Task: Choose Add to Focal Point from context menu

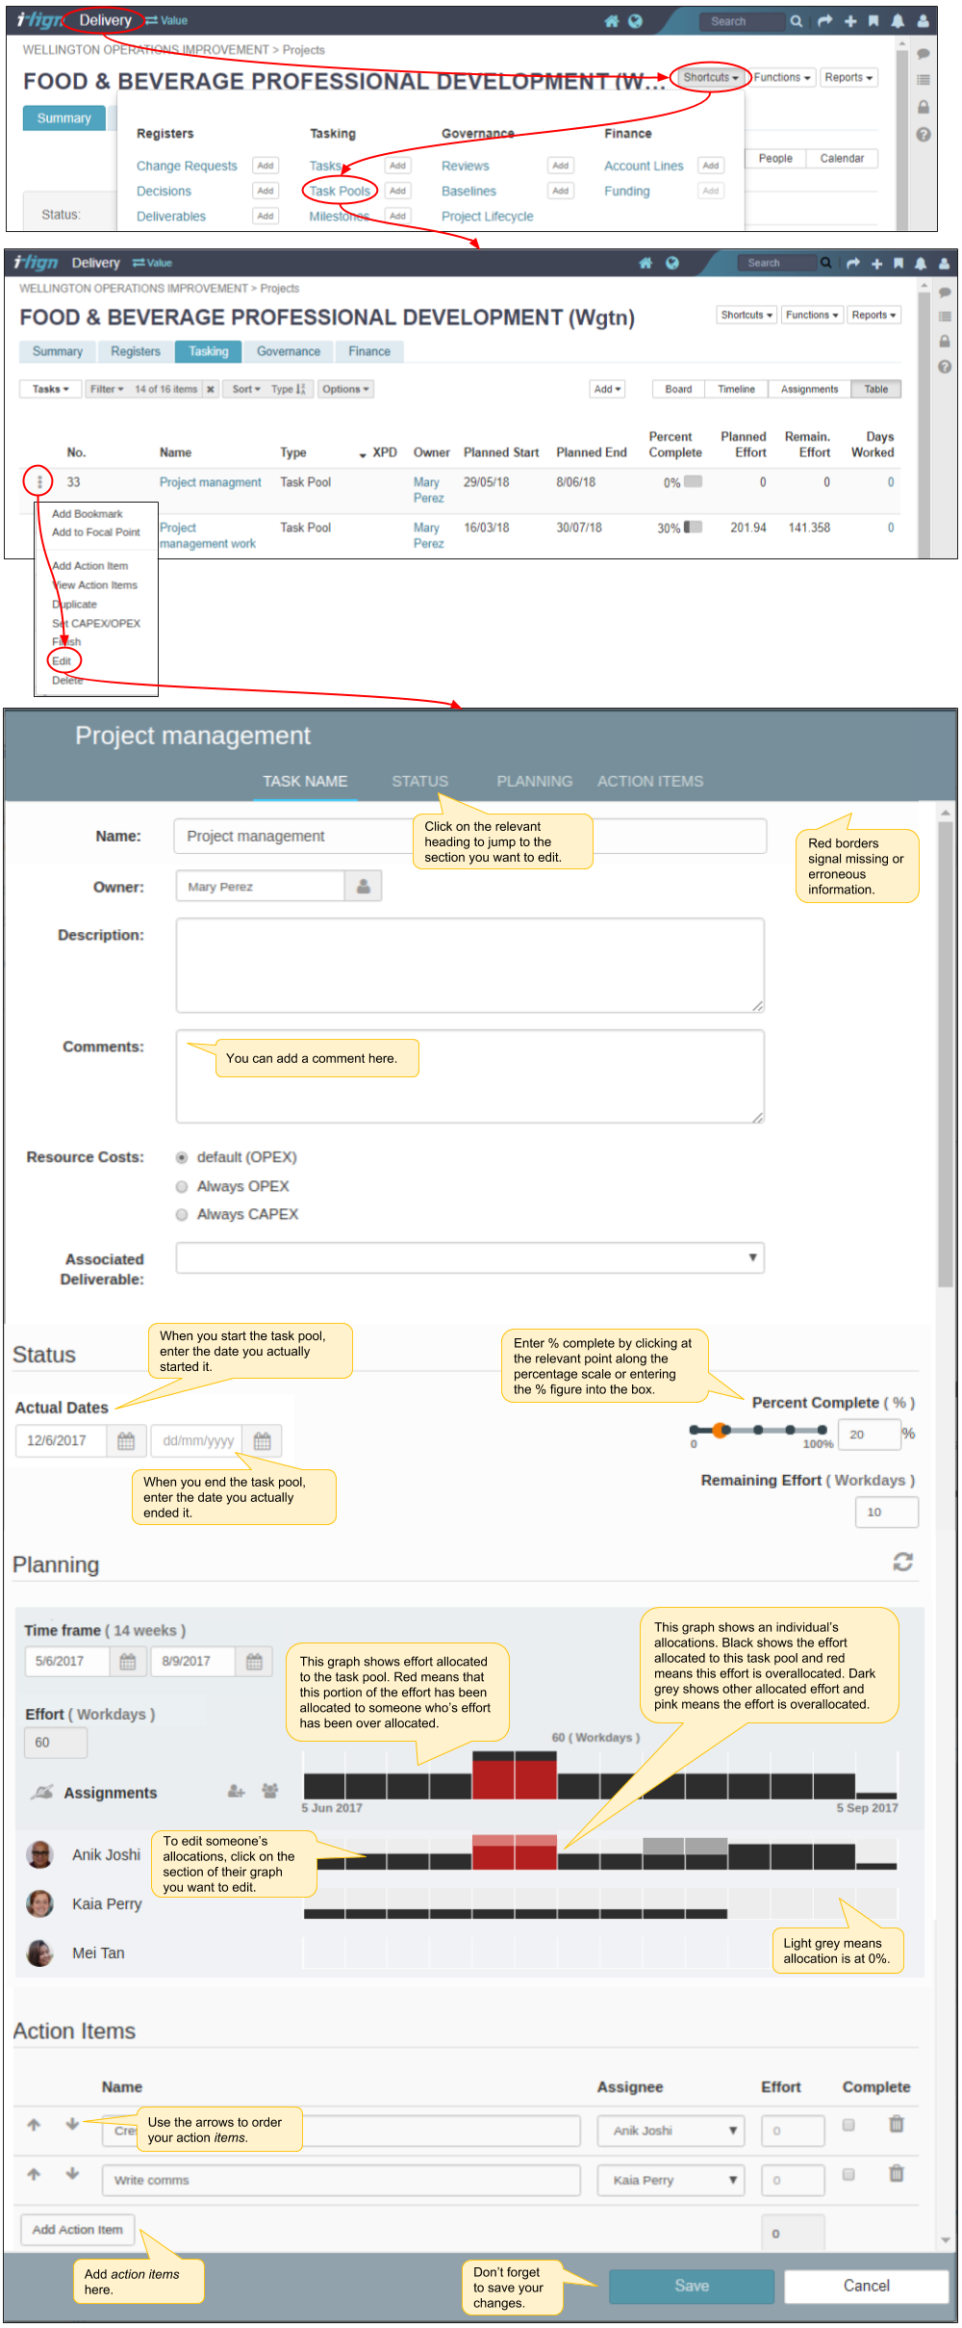Action: coord(96,531)
